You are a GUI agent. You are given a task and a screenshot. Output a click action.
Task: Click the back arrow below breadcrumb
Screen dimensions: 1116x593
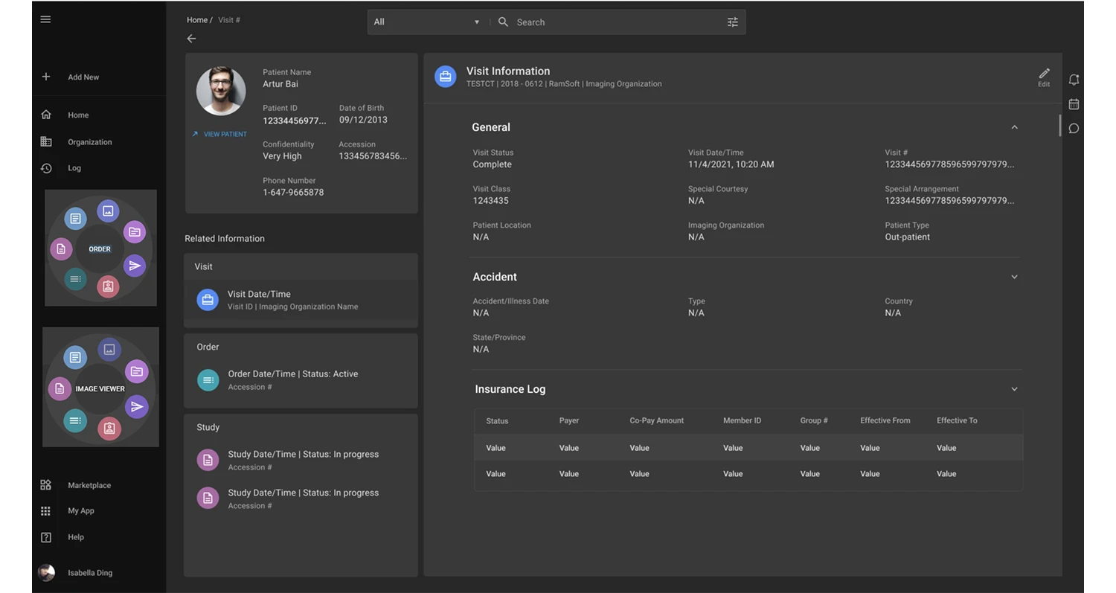click(x=191, y=39)
